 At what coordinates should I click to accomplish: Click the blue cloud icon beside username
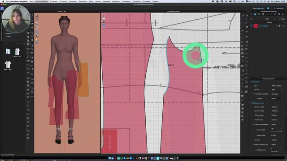coord(268,8)
